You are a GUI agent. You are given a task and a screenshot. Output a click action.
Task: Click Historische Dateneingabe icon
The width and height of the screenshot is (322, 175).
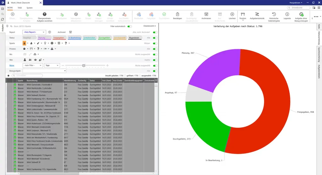click(x=274, y=14)
